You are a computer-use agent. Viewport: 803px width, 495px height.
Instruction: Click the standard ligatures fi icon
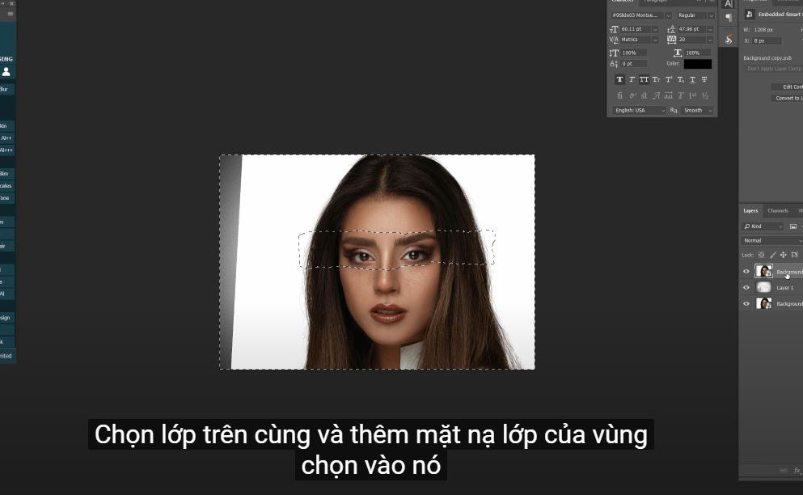pyautogui.click(x=619, y=95)
